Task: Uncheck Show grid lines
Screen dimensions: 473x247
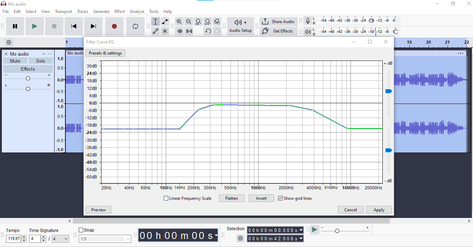Action: [x=280, y=198]
